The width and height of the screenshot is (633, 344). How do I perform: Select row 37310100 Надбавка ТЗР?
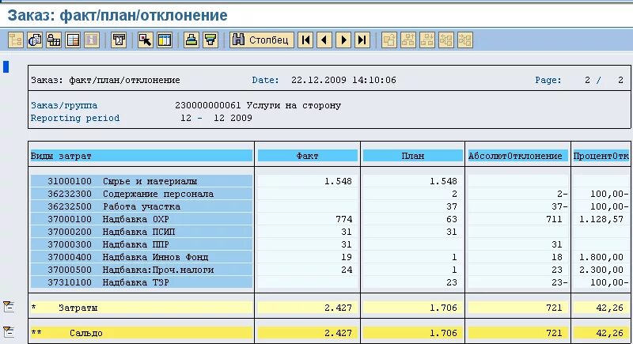click(x=142, y=282)
